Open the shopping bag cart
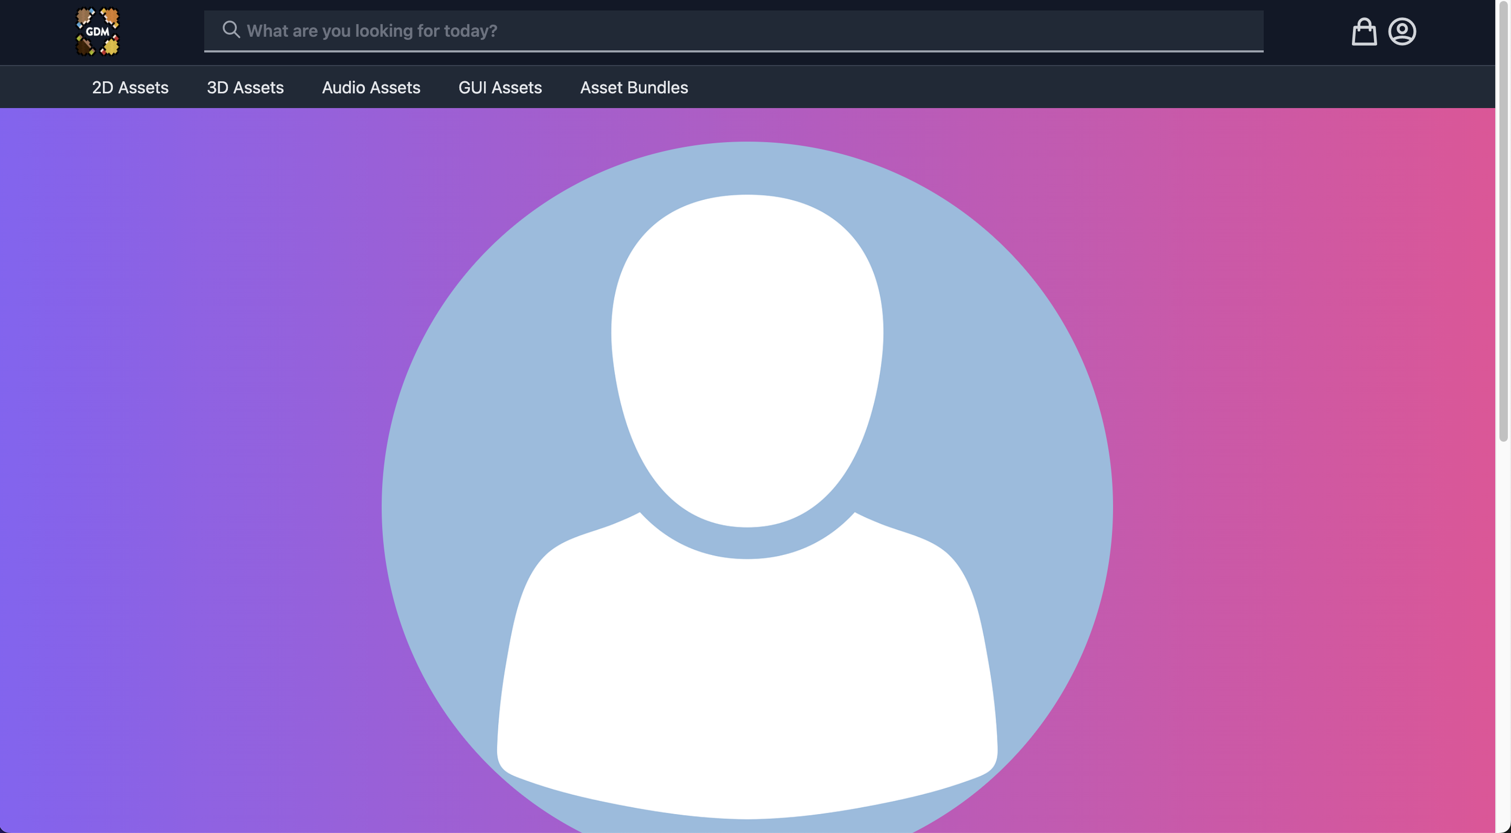The height and width of the screenshot is (833, 1511). pos(1364,31)
